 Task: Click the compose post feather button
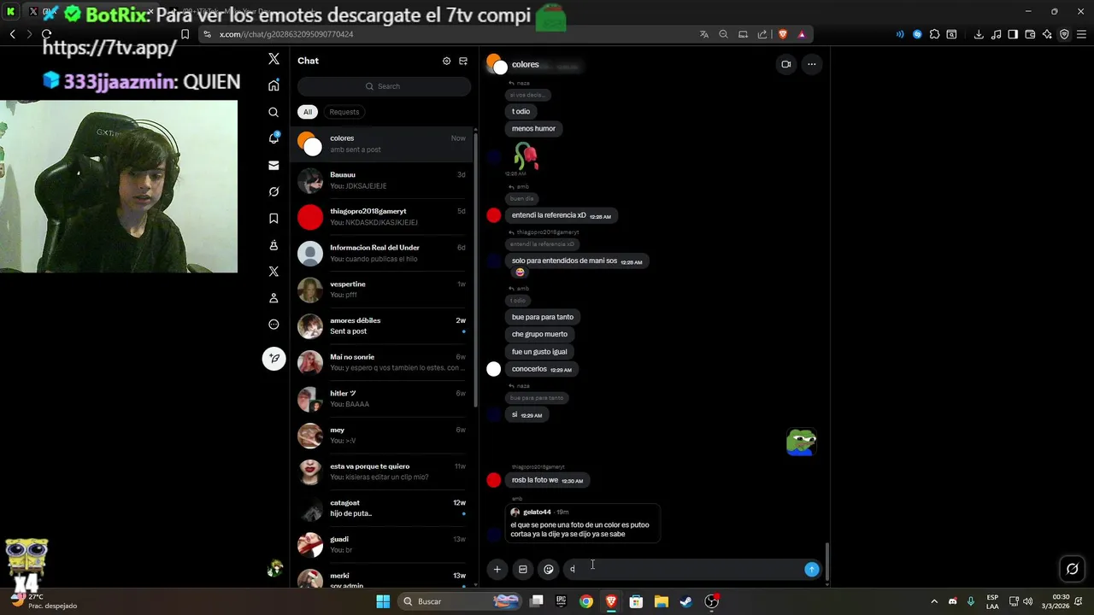click(x=273, y=358)
